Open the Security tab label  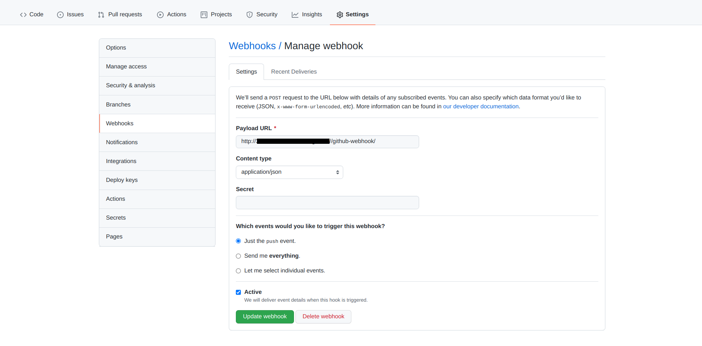pos(267,14)
